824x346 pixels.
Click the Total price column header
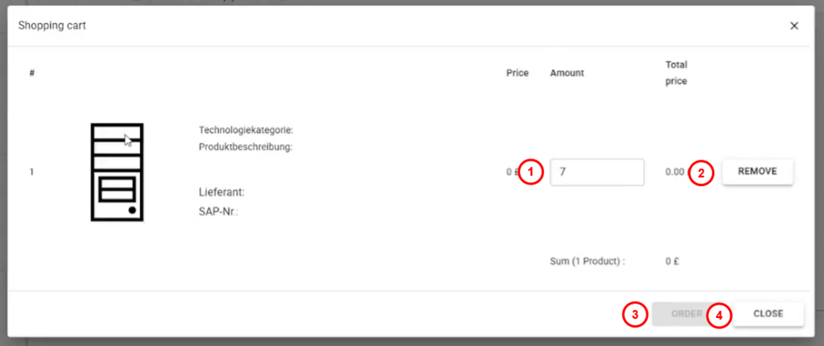click(676, 73)
